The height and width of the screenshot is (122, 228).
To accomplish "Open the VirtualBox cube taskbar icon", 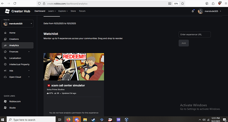I will [127, 120].
